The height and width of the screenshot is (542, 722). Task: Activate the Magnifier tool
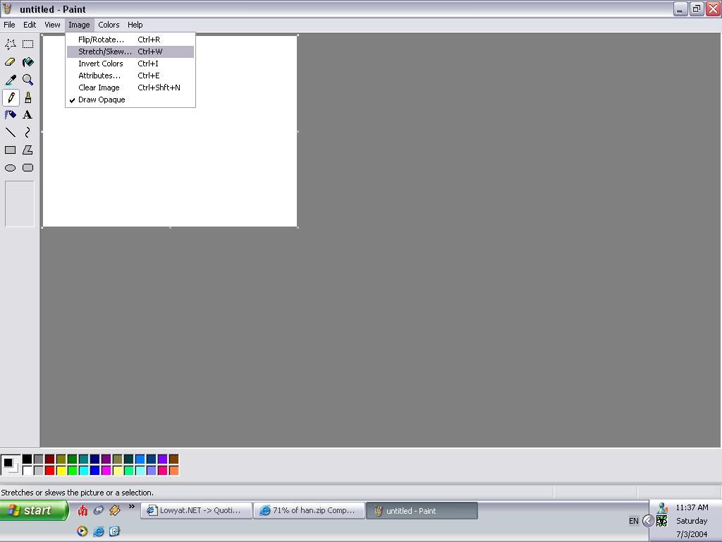(27, 80)
